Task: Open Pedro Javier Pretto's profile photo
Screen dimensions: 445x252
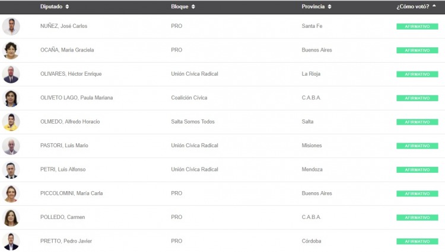Action: tap(11, 241)
